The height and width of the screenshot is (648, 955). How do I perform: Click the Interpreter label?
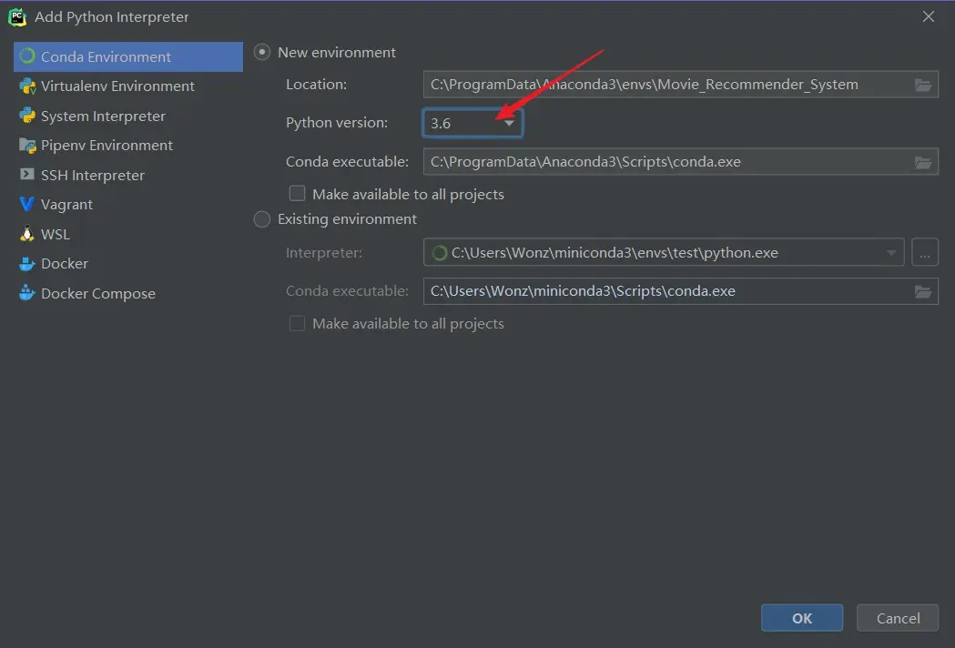[x=324, y=252]
